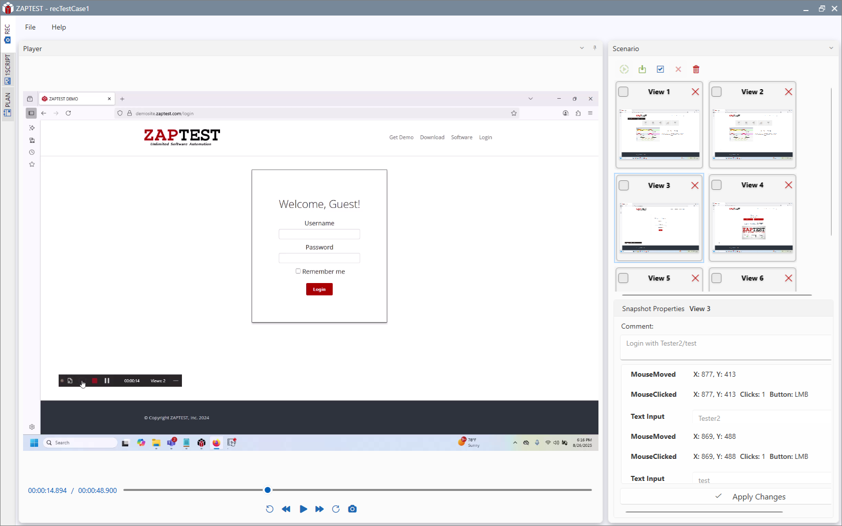Open the REC side tab

[x=7, y=33]
